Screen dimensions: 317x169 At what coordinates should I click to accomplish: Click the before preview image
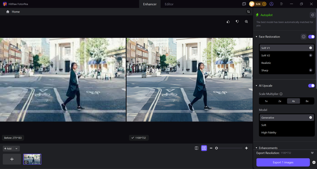63,80
